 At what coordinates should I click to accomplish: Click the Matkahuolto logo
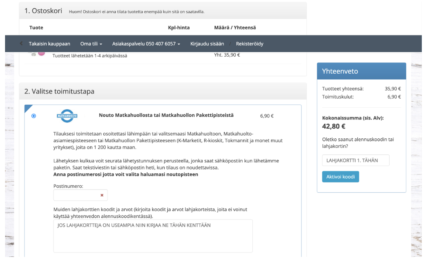pyautogui.click(x=67, y=115)
